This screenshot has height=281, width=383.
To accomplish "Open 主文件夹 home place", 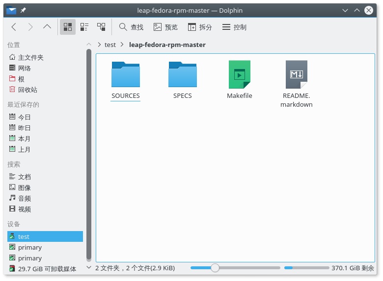I will 45,57.
